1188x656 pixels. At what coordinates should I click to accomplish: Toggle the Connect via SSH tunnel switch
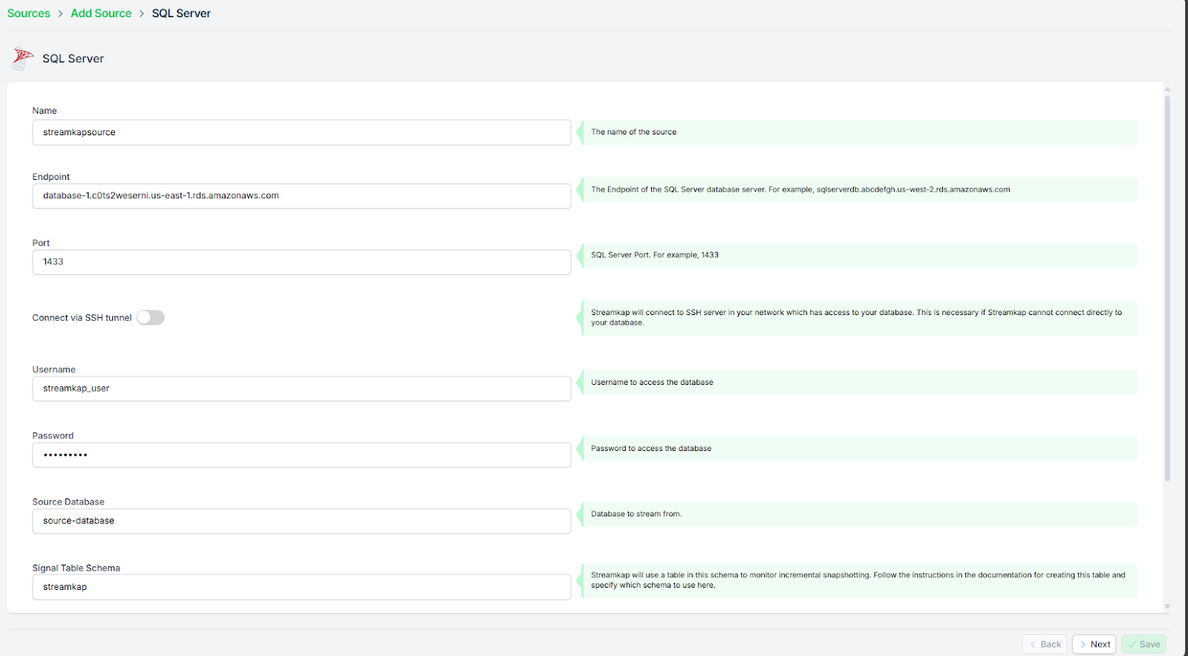pos(150,317)
